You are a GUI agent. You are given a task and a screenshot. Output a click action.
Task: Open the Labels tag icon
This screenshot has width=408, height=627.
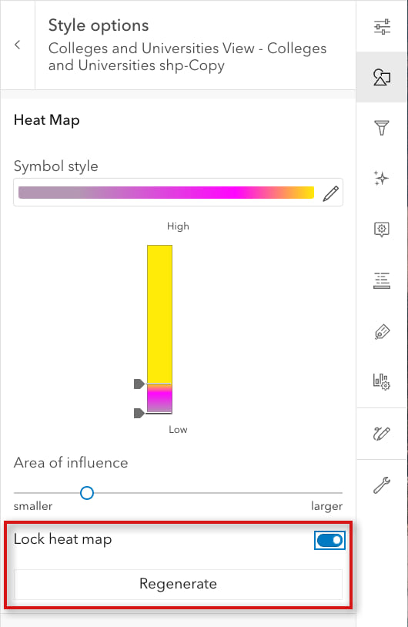point(382,331)
